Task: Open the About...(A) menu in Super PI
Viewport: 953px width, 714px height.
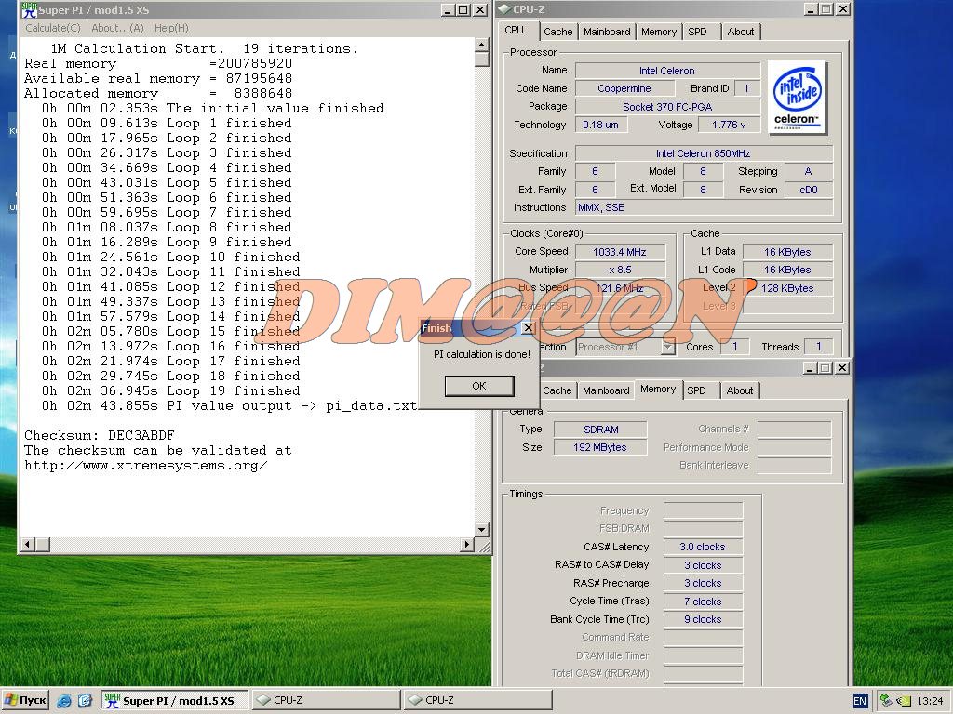Action: pos(117,28)
